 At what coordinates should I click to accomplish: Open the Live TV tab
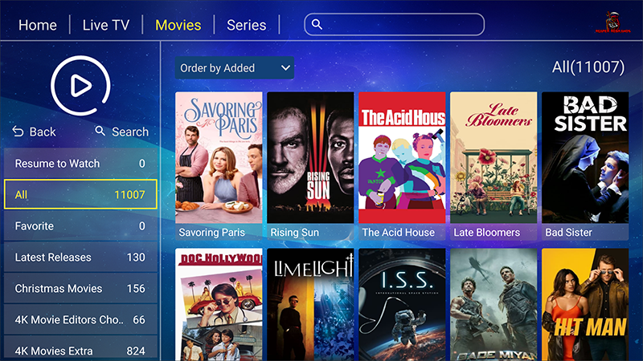coord(106,25)
